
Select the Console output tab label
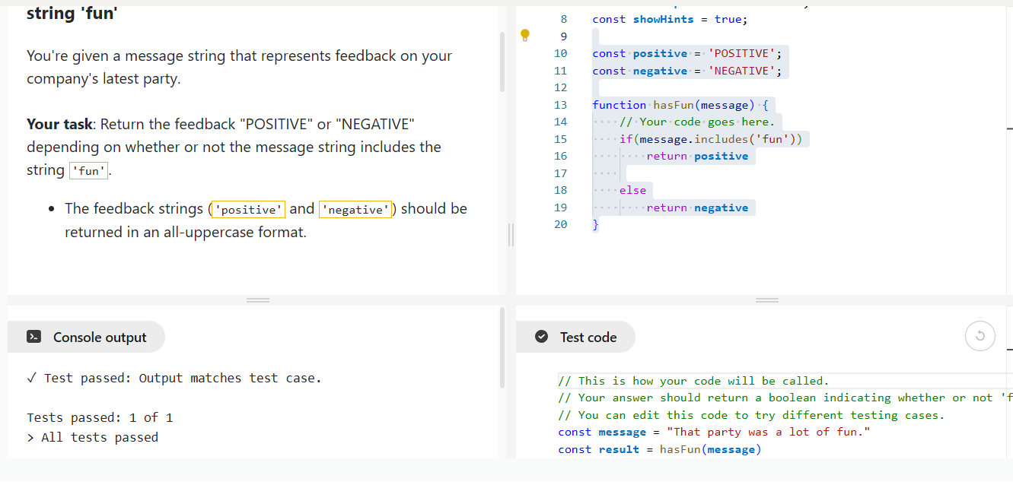coord(100,337)
